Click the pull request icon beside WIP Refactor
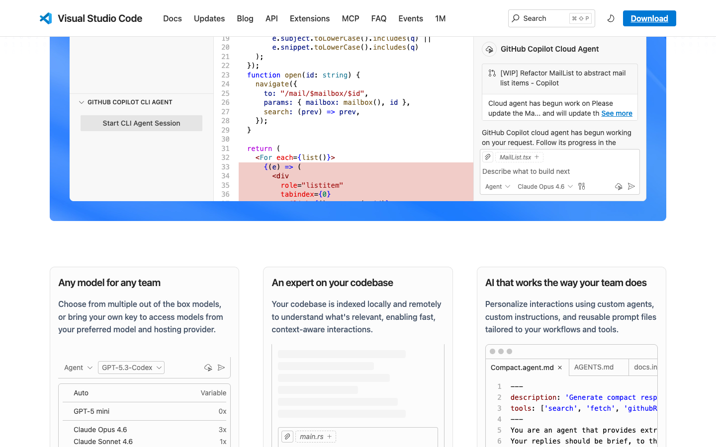The width and height of the screenshot is (716, 447). pos(492,73)
